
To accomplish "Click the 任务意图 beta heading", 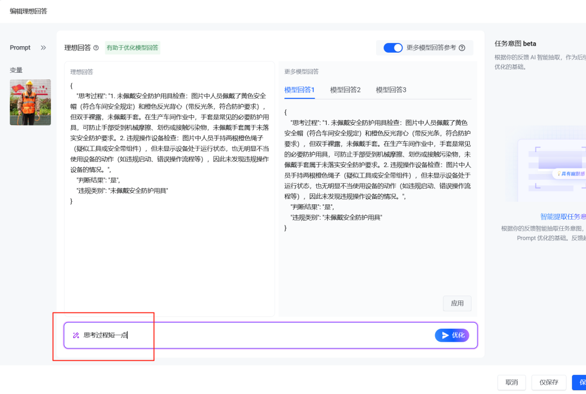I will click(515, 44).
